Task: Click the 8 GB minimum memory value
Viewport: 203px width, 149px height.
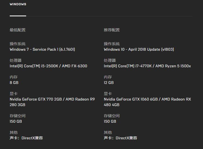Action: 14,83
